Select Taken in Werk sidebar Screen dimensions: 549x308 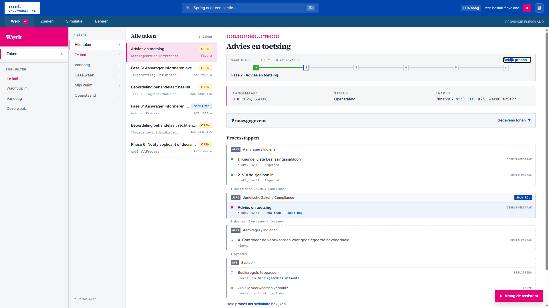34,54
